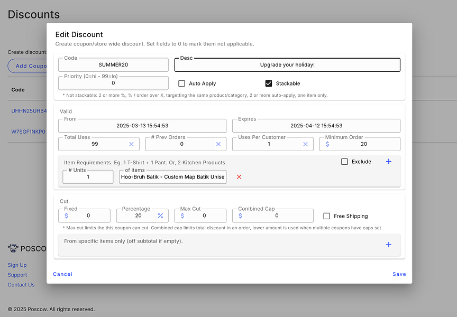
Task: Clear the # Prev Orders X icon
Action: (x=218, y=144)
